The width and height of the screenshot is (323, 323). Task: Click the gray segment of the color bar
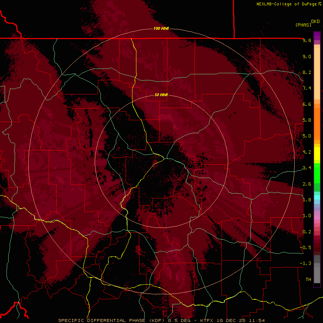[317, 270]
